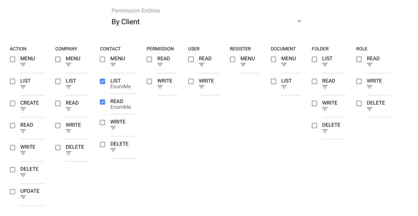
Task: Click the PERMISSION column heading
Action: 160,49
